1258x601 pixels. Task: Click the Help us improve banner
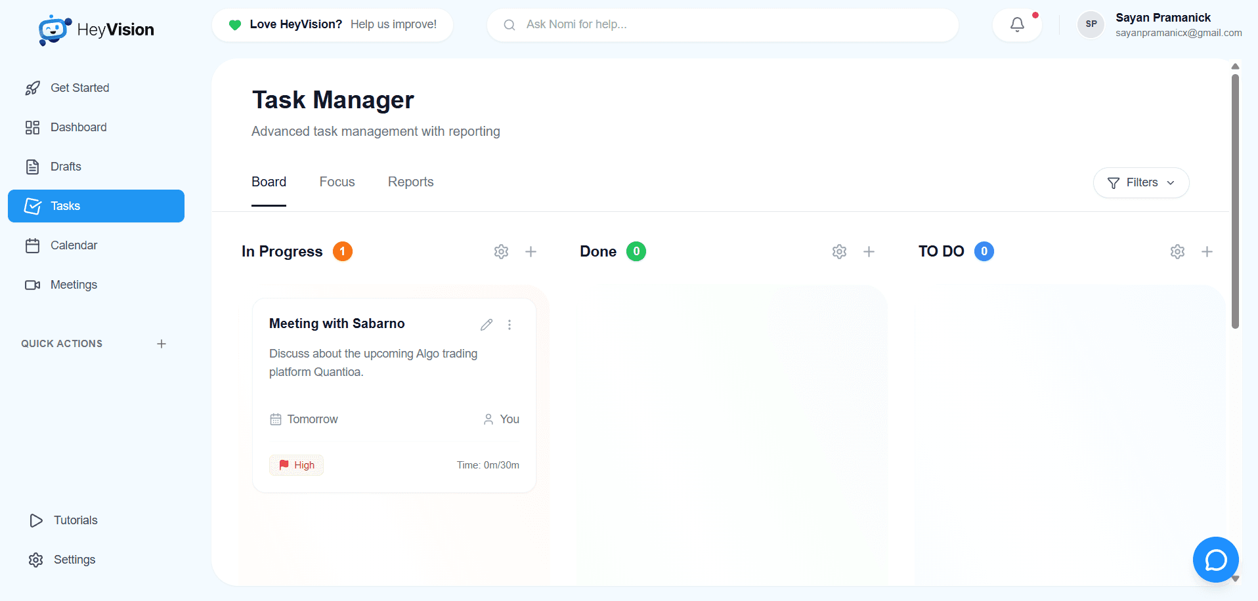tap(332, 25)
